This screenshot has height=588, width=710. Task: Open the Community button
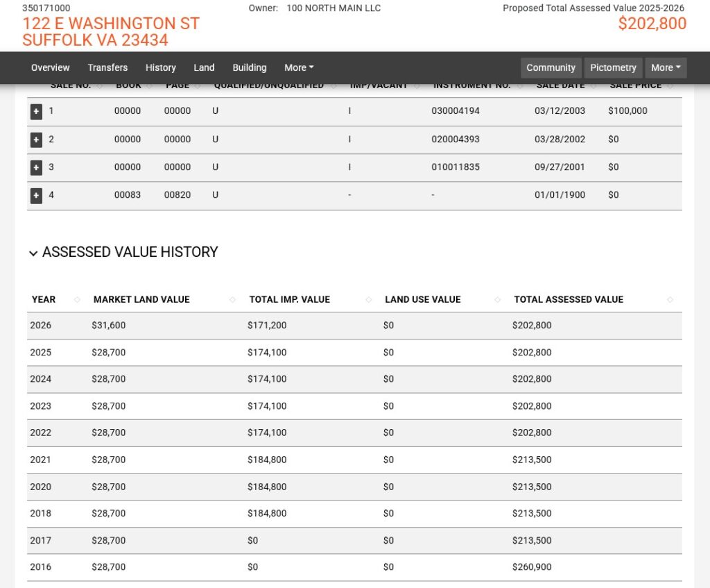click(551, 67)
